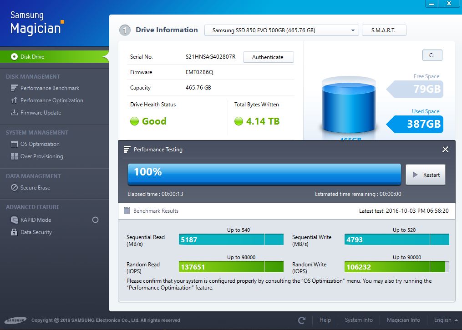This screenshot has width=462, height=330.
Task: Click the Firmware Update download icon
Action: tap(14, 113)
